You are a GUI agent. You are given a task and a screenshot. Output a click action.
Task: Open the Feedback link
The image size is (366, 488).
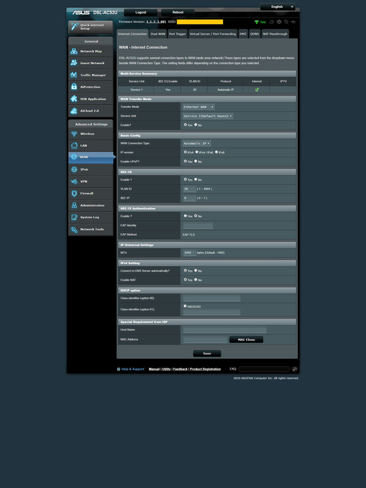(x=180, y=369)
